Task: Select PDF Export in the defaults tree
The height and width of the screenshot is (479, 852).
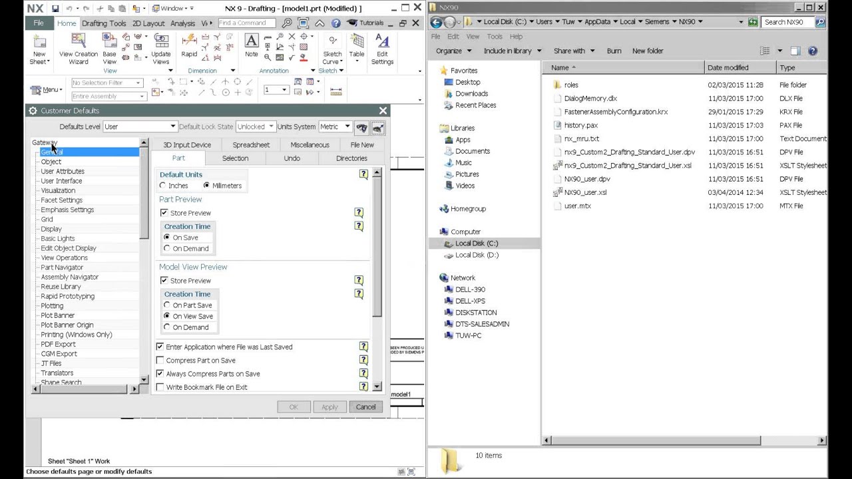Action: (x=58, y=344)
